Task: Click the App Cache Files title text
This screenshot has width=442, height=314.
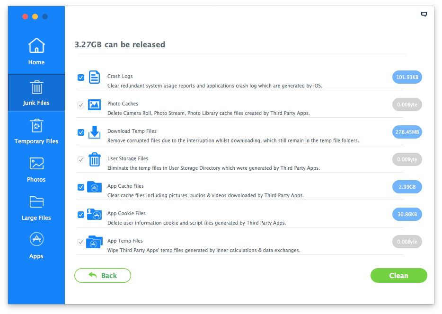Action: 125,186
